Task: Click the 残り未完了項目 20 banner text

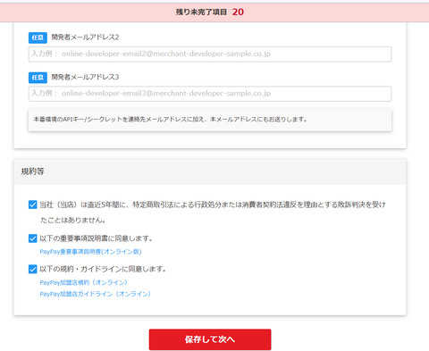Action: (210, 12)
